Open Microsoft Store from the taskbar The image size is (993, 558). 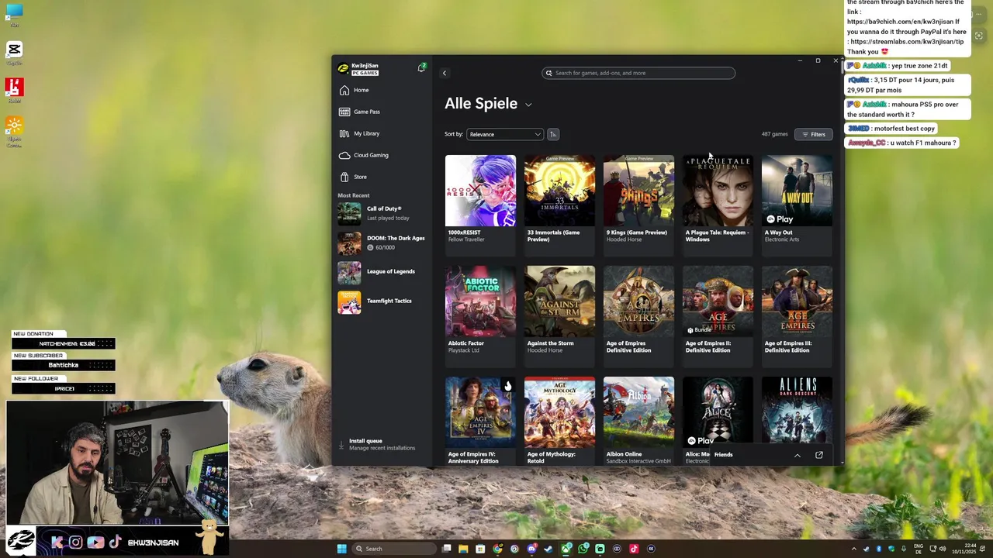coord(480,549)
